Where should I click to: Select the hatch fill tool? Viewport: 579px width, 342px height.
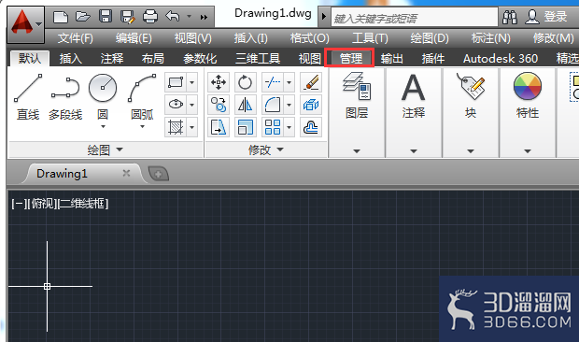click(176, 127)
